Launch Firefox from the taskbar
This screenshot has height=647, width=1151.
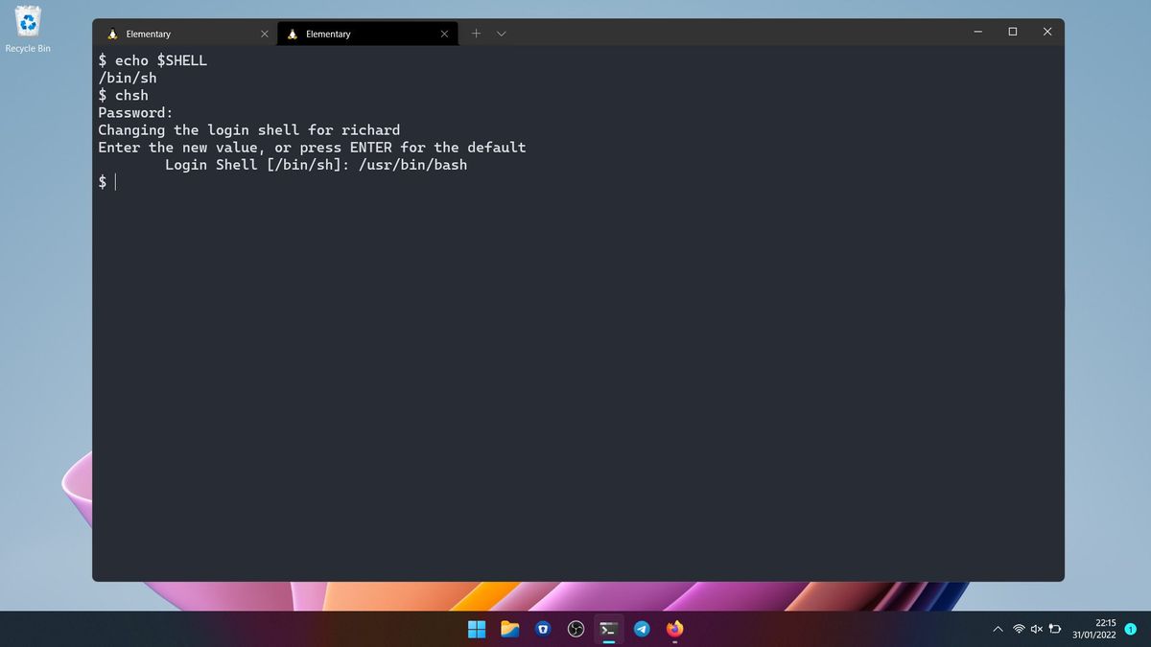(x=674, y=629)
